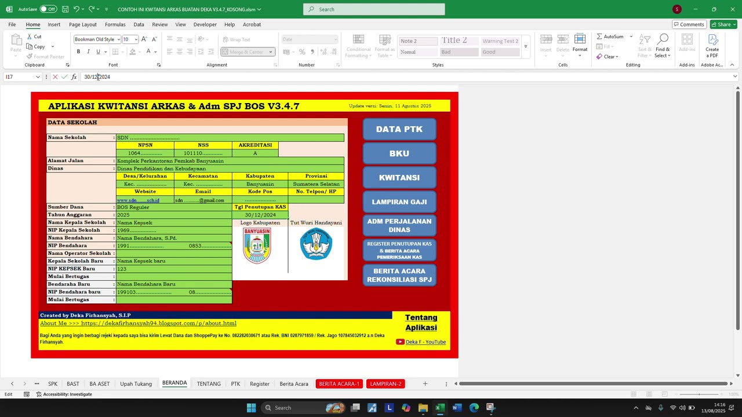
Task: Click the ADM PERJALANAN DINAS button
Action: pos(399,225)
